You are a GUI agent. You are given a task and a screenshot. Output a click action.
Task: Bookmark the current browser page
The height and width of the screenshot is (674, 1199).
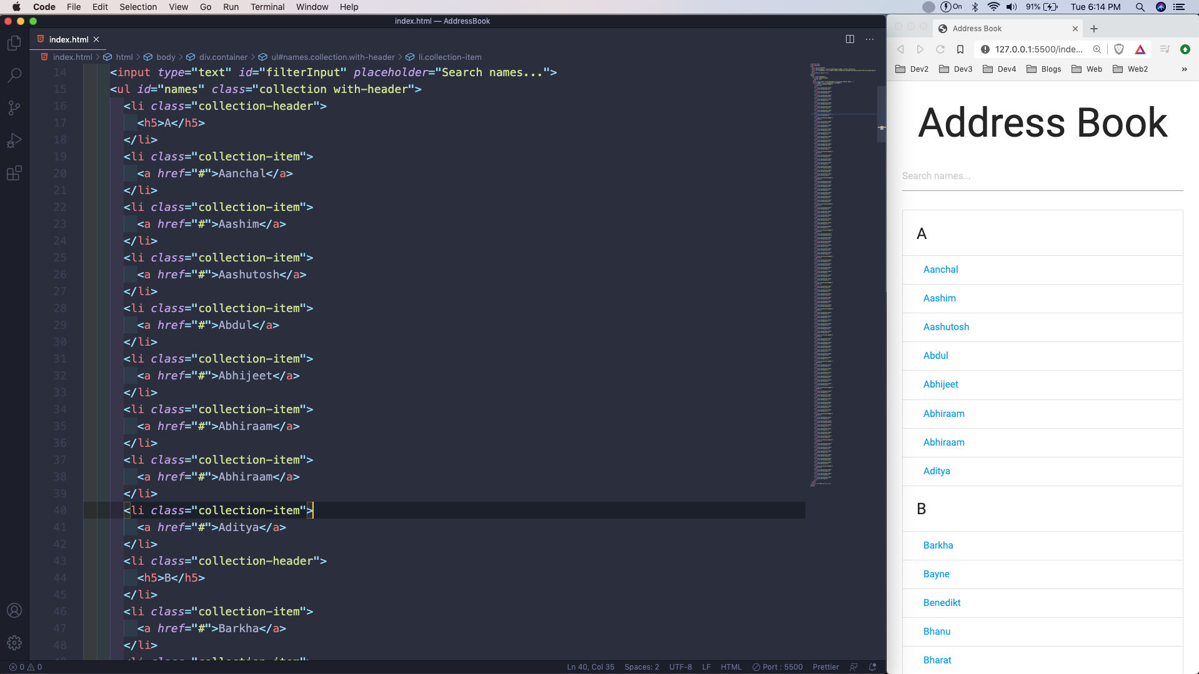960,49
